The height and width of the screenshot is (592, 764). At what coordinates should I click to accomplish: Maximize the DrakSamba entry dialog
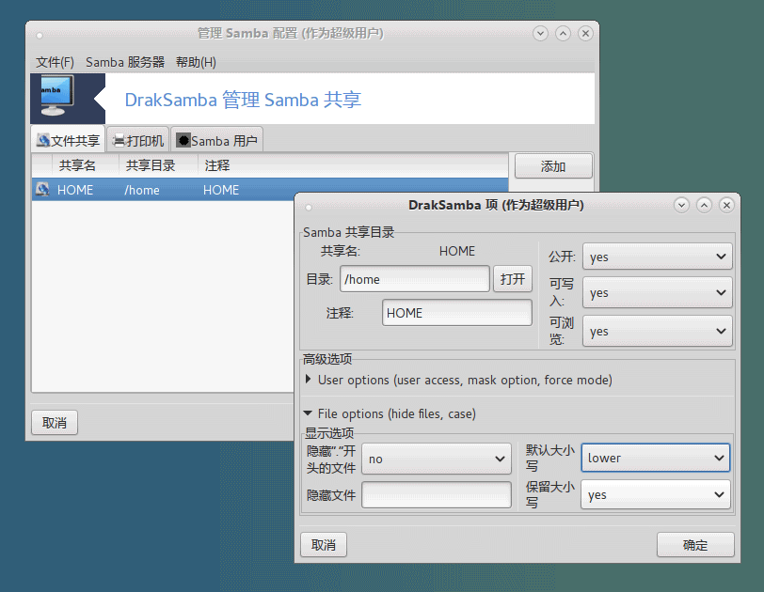point(704,205)
